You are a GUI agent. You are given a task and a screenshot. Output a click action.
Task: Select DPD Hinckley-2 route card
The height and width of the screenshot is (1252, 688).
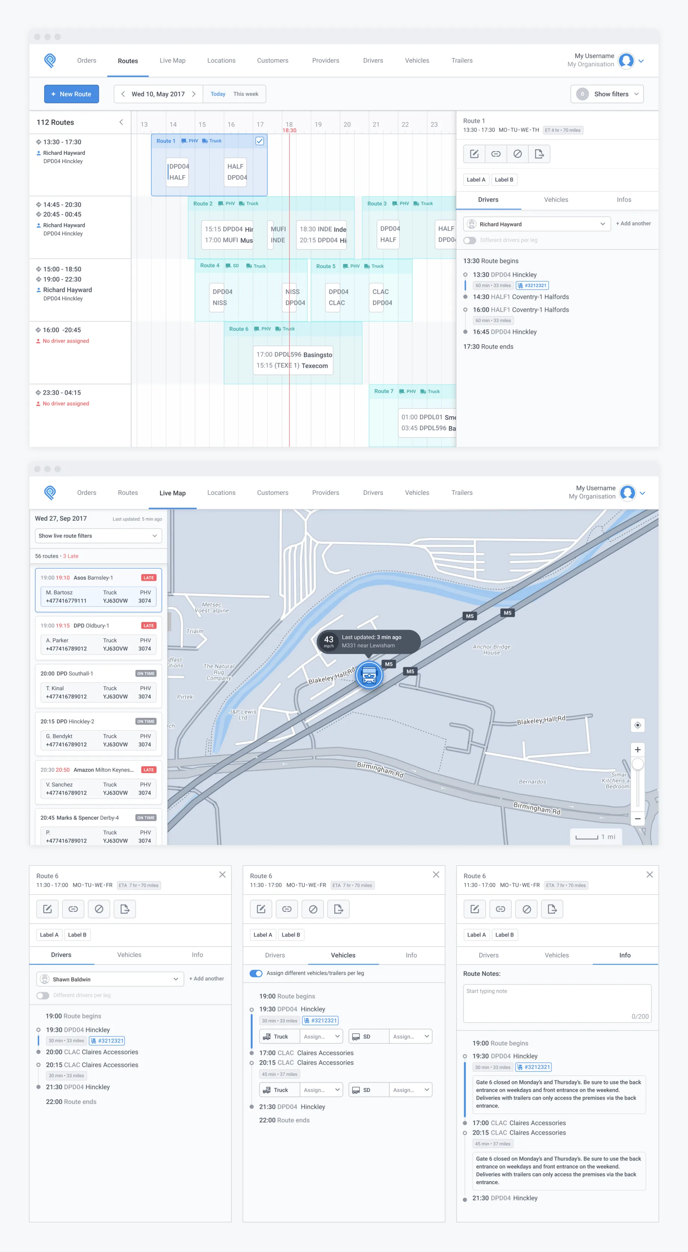pos(99,734)
